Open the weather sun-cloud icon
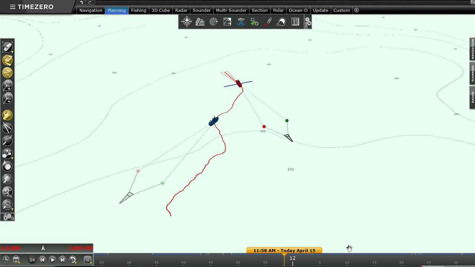 tap(281, 22)
